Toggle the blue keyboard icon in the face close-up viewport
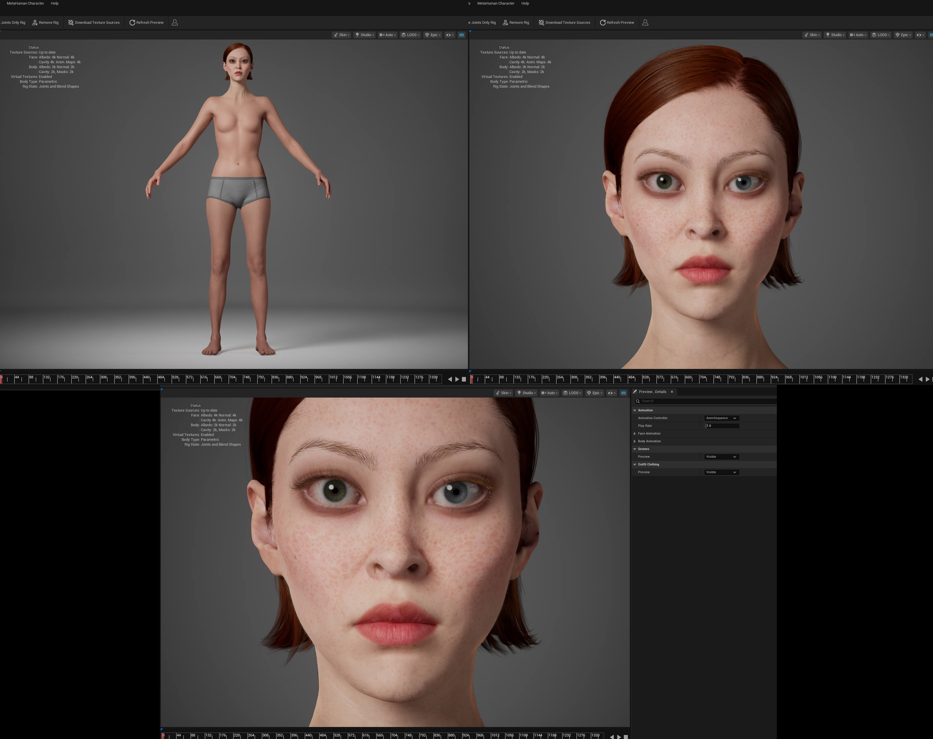933x739 pixels. (x=624, y=393)
